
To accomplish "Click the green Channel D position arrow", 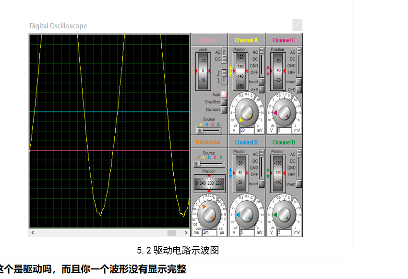I will pyautogui.click(x=268, y=173).
